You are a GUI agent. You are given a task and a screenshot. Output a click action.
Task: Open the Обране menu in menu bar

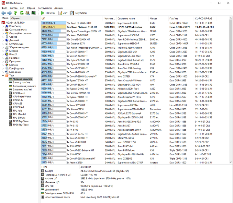(31, 8)
